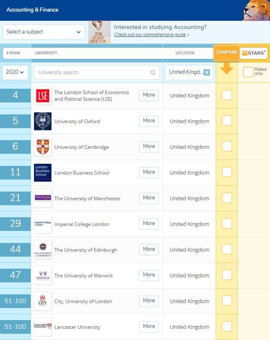
Task: Click the Accounting & Finance page title
Action: pos(32,10)
